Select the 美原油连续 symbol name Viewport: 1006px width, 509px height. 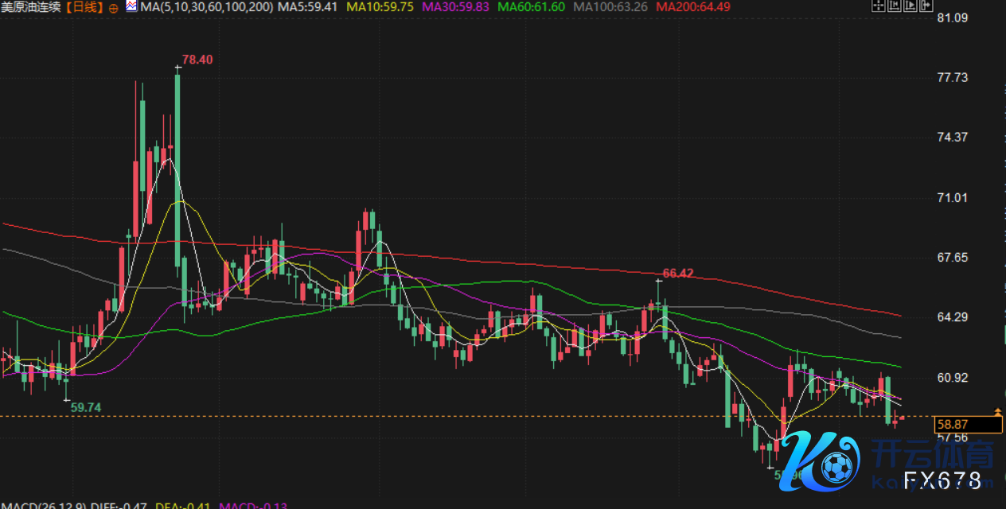click(31, 7)
